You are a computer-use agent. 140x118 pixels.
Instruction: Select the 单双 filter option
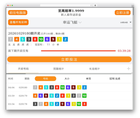tap(88, 79)
